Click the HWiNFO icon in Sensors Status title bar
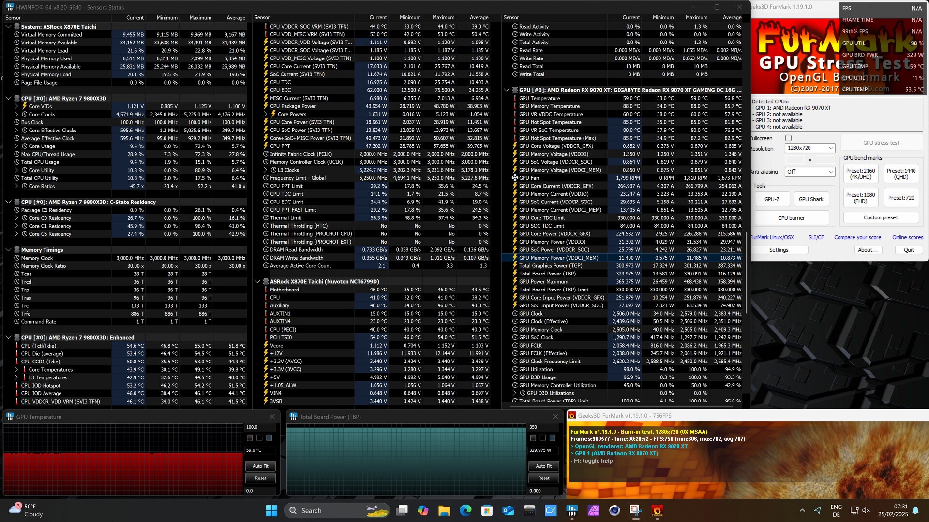The width and height of the screenshot is (929, 522). click(x=10, y=7)
